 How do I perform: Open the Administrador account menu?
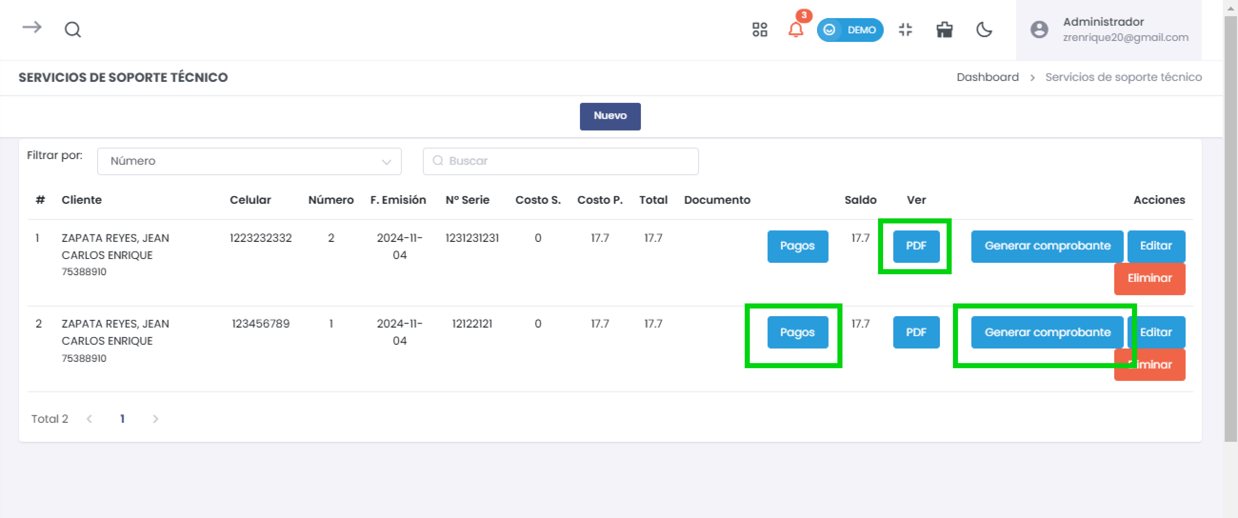(1109, 30)
